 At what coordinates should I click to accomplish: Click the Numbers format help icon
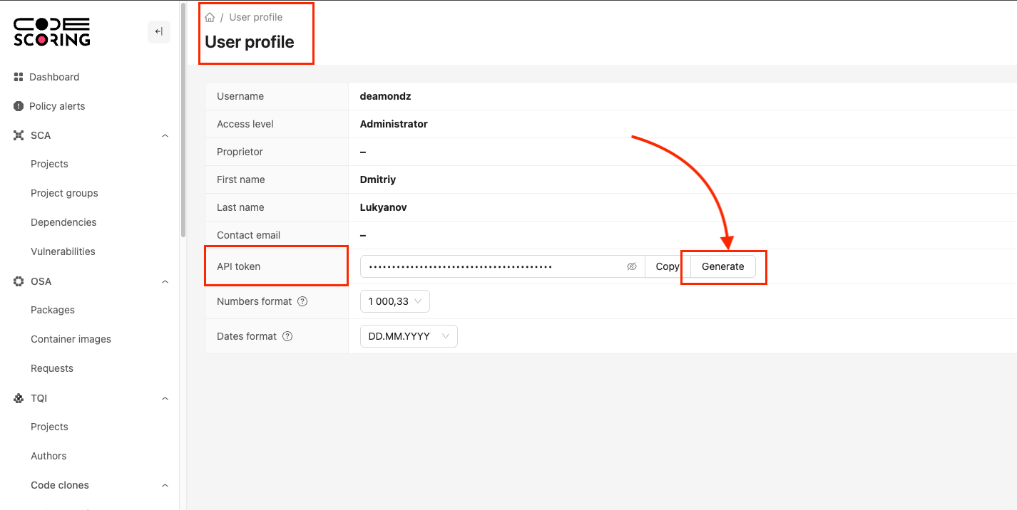(x=302, y=301)
